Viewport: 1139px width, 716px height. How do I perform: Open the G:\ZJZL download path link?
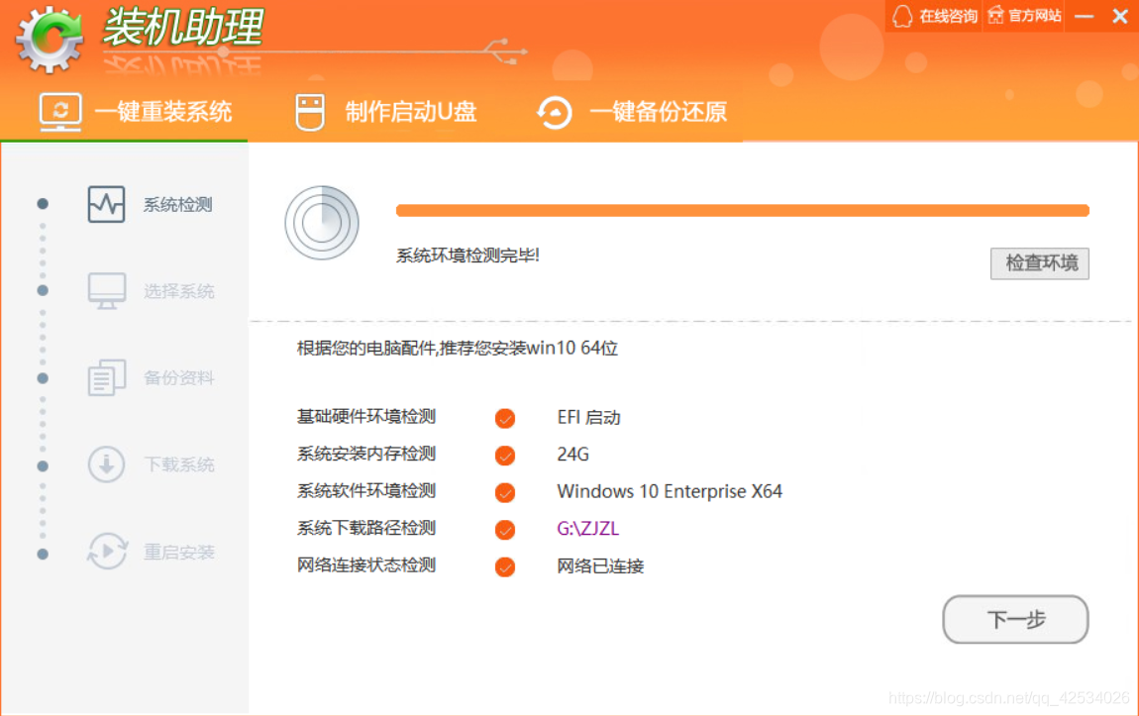click(x=587, y=529)
